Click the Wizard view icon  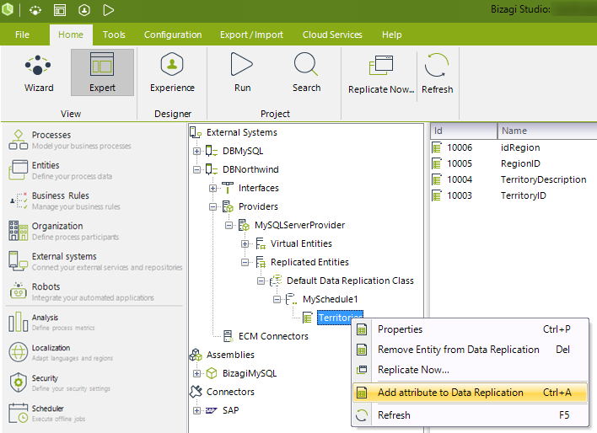[38, 65]
